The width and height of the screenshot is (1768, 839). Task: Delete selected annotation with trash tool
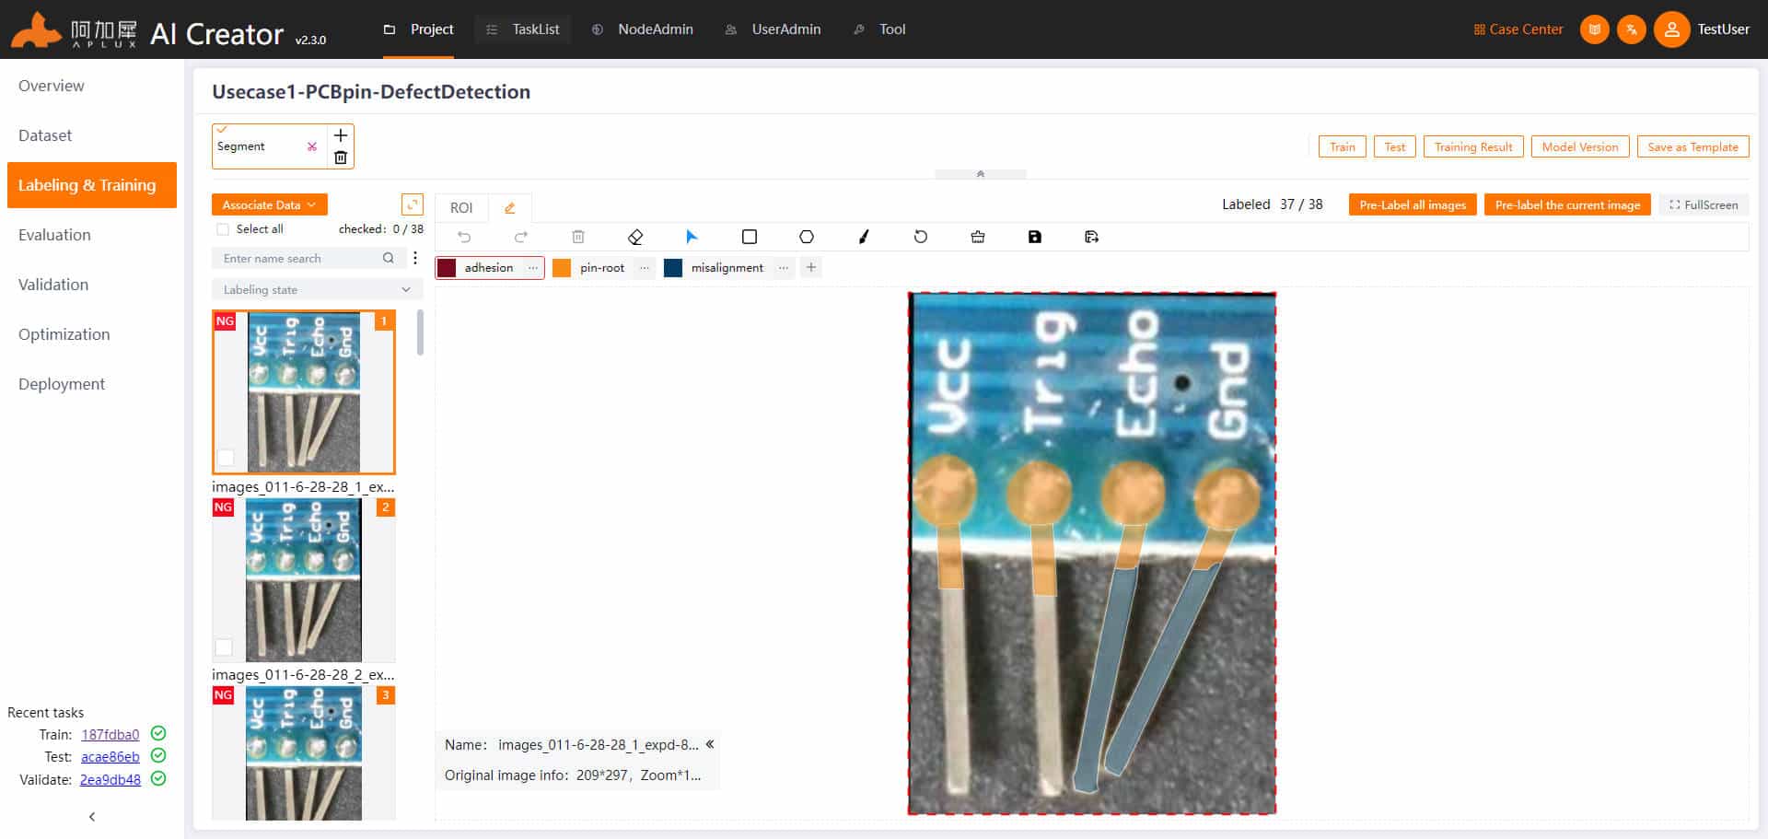(x=578, y=237)
